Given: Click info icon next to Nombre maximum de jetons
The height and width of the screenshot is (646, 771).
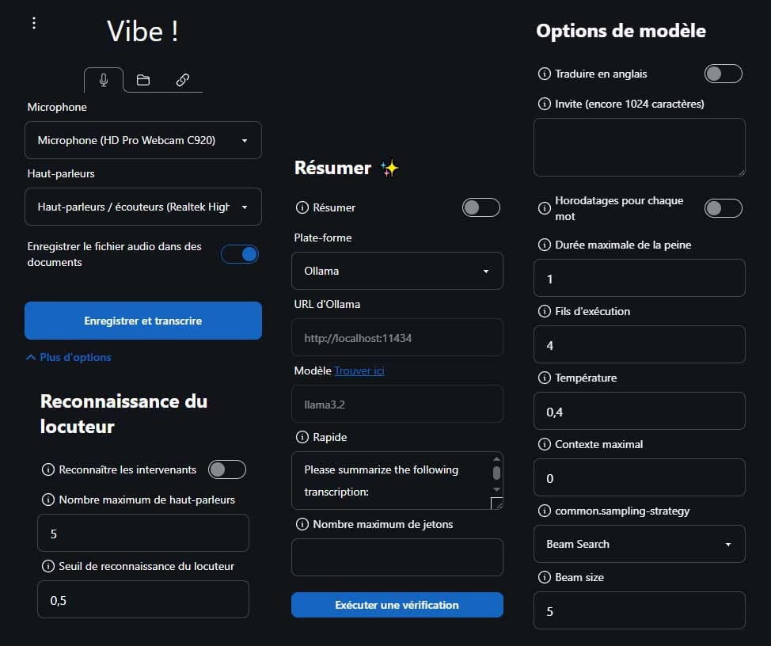Looking at the screenshot, I should [302, 524].
